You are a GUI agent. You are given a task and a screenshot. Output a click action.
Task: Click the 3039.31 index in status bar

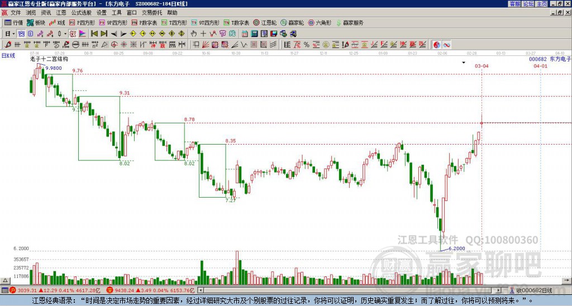pos(27,290)
